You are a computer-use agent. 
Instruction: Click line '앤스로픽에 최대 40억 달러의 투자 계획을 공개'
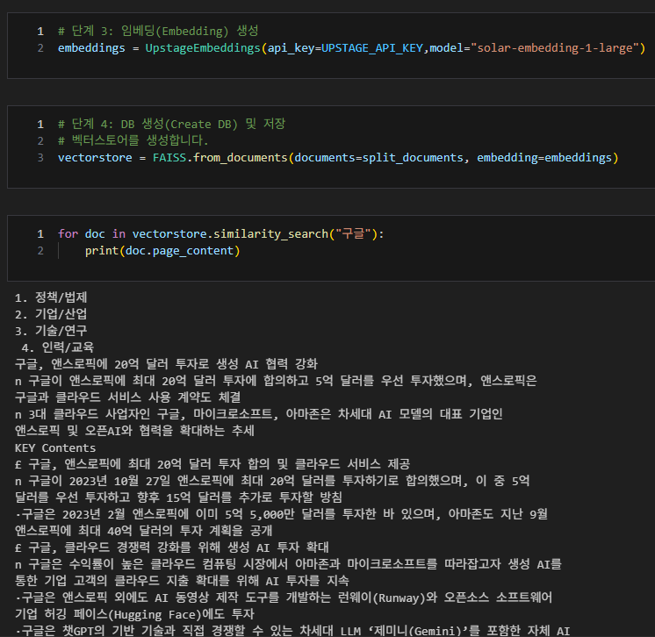point(143,531)
